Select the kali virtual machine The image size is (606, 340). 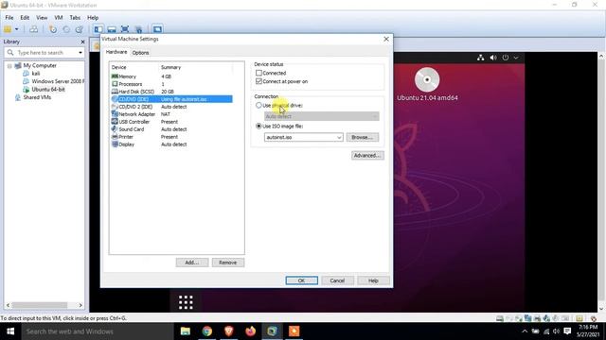[36, 74]
